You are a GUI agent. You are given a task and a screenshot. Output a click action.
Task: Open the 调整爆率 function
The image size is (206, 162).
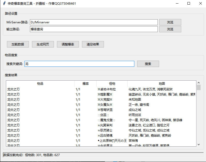point(68,44)
